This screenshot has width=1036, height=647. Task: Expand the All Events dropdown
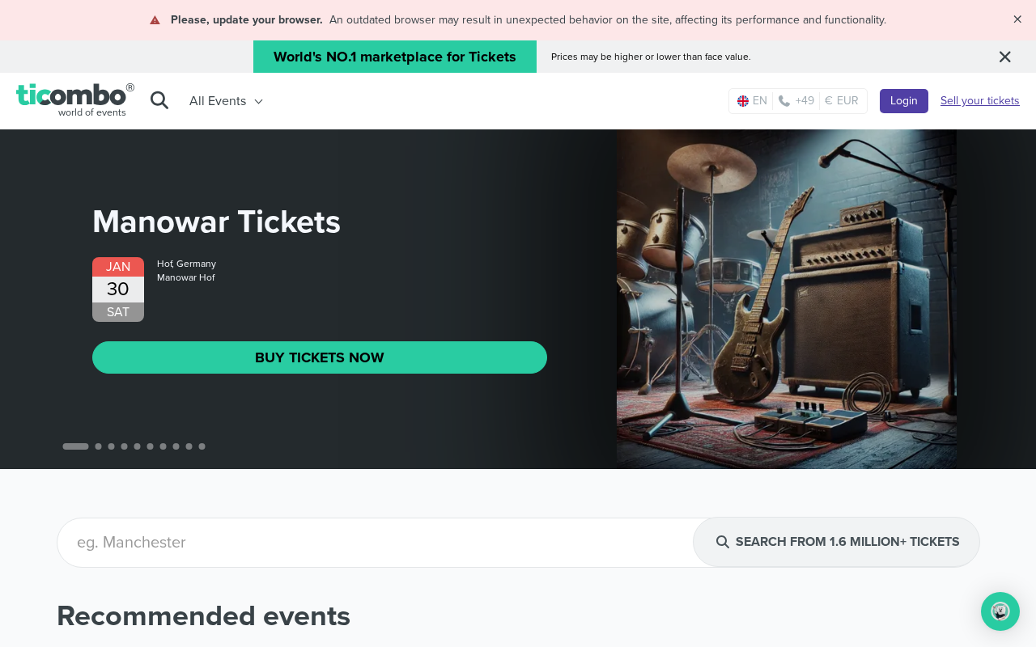pos(226,101)
